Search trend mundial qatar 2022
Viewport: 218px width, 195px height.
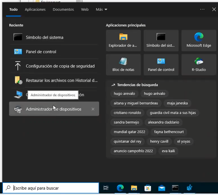130,132
